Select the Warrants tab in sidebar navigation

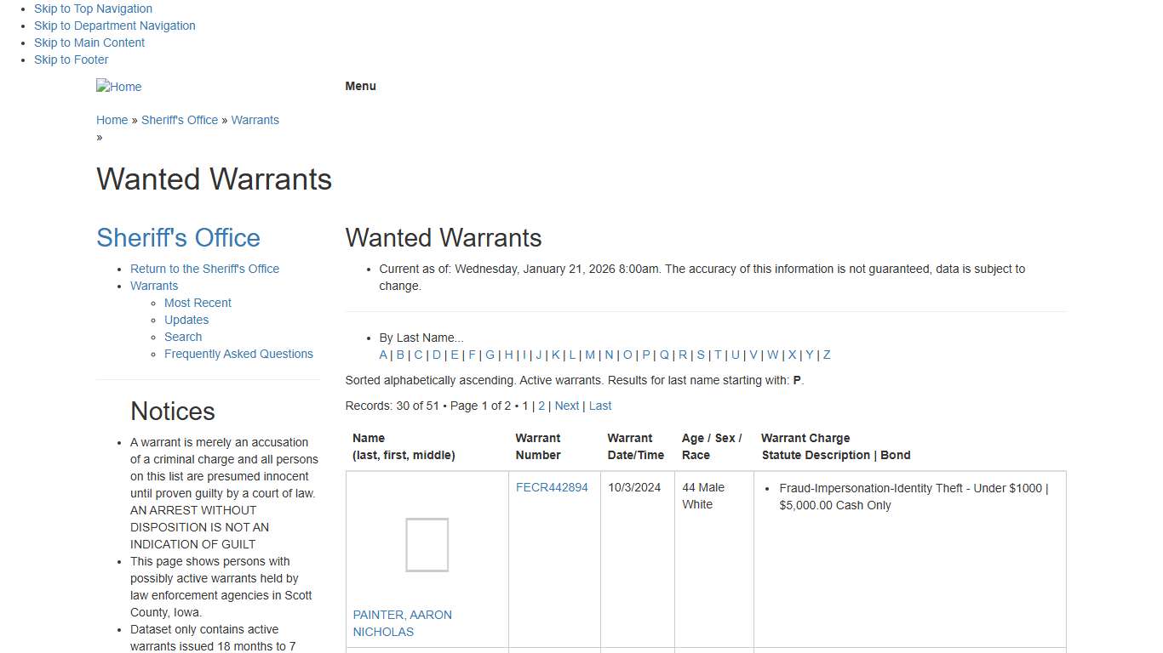coord(154,286)
